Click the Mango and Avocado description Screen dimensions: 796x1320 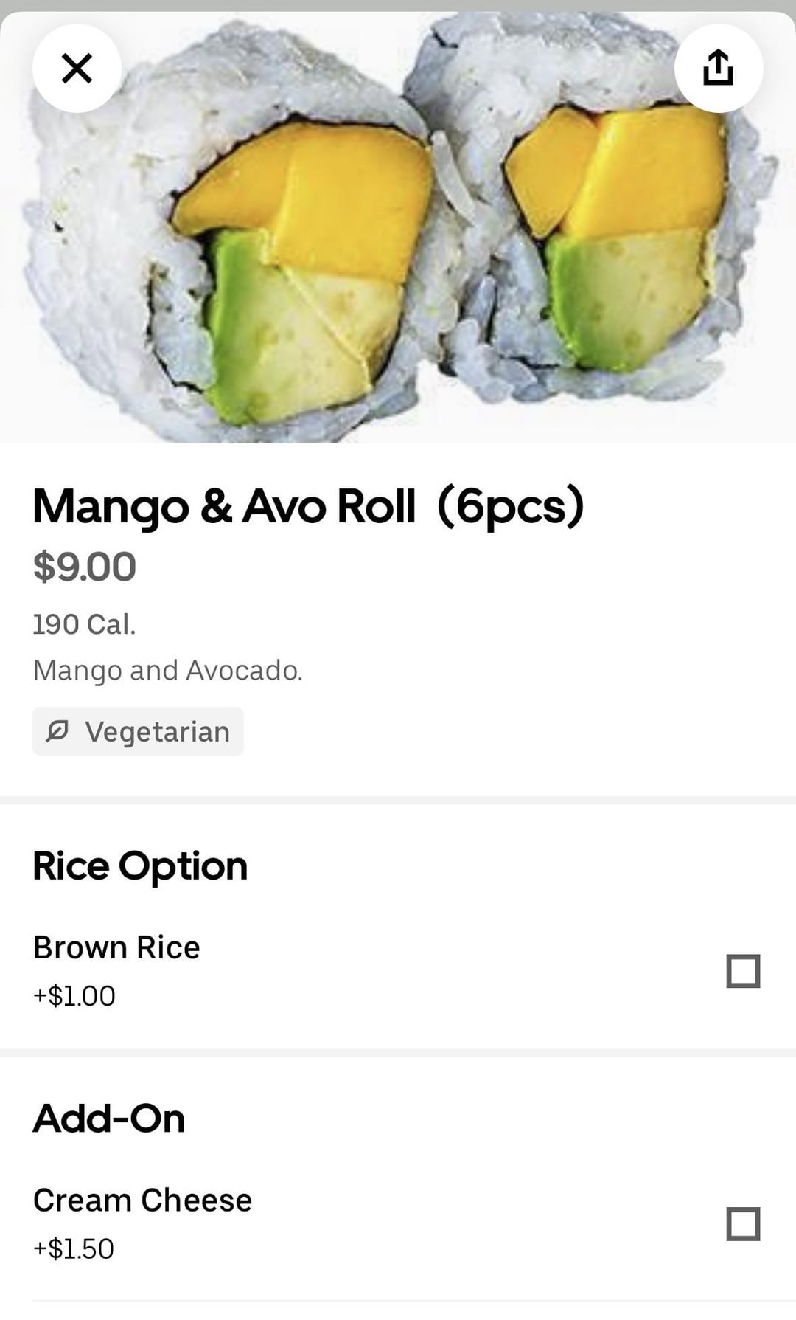pyautogui.click(x=167, y=670)
